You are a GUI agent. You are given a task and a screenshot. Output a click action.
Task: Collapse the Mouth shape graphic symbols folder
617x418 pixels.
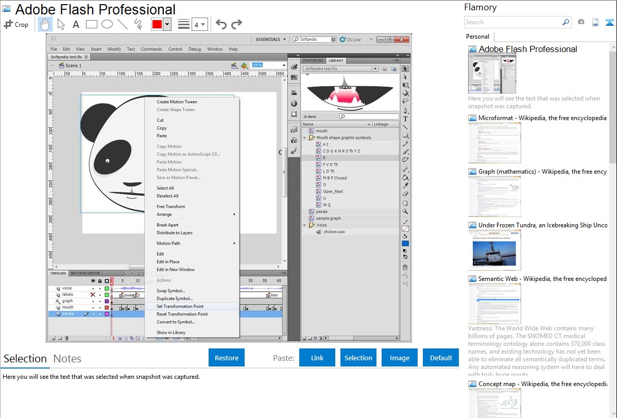point(304,138)
